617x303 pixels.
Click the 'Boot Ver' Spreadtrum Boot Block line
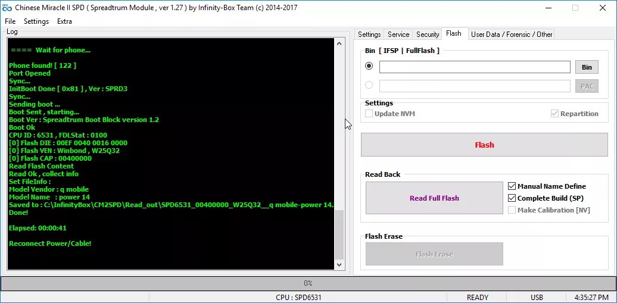pyautogui.click(x=84, y=120)
